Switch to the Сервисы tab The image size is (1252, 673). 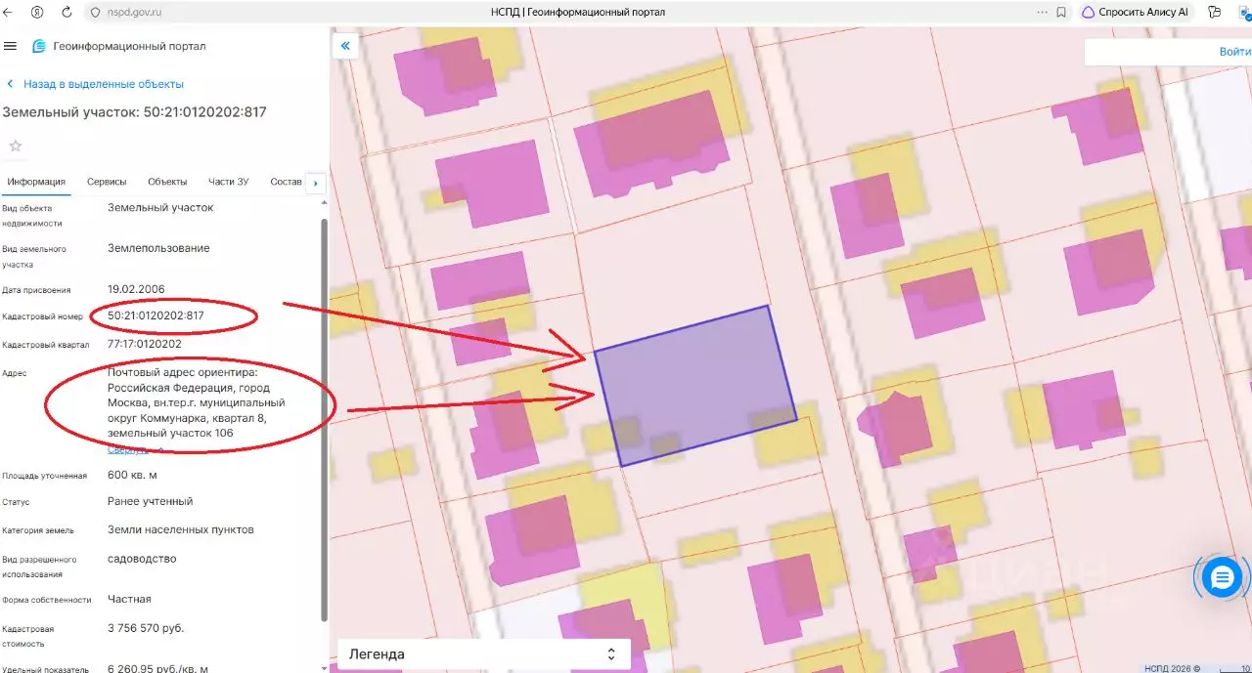point(107,182)
